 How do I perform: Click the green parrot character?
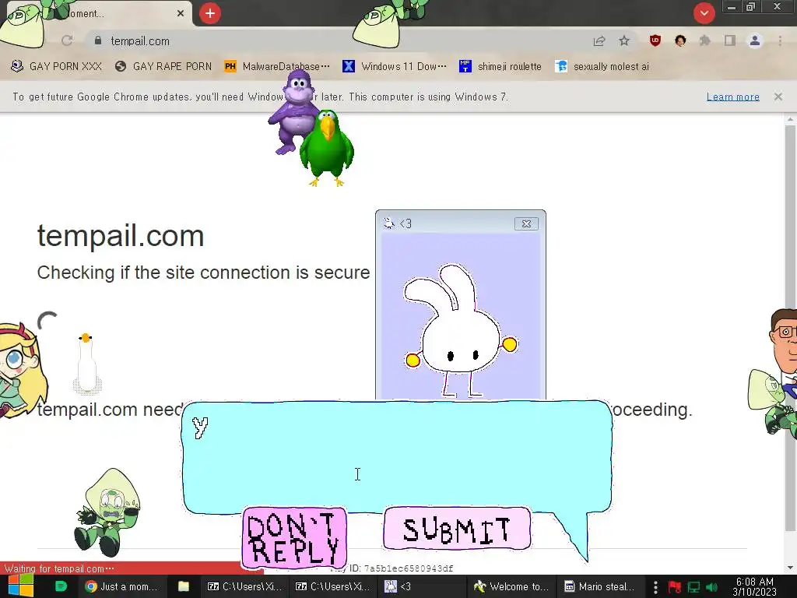click(328, 147)
